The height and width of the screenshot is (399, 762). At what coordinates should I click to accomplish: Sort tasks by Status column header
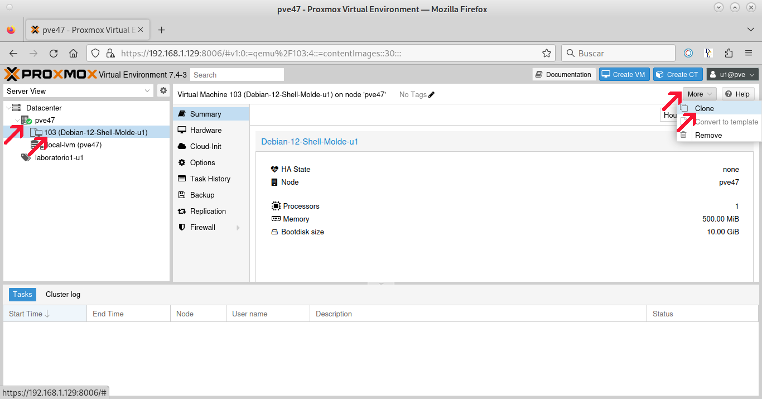pyautogui.click(x=702, y=314)
